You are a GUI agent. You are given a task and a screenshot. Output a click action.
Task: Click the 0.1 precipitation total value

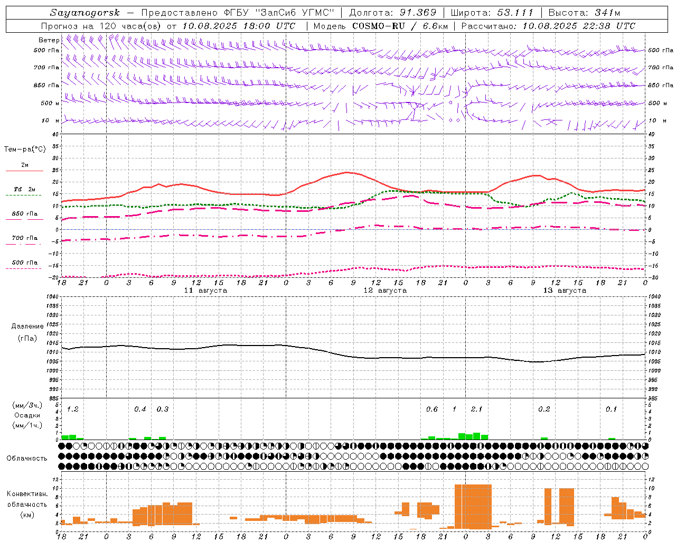pos(611,409)
